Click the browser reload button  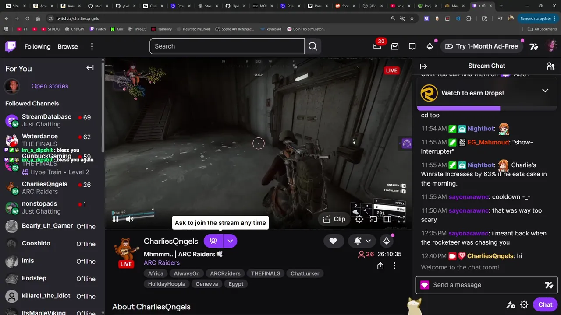(x=27, y=18)
